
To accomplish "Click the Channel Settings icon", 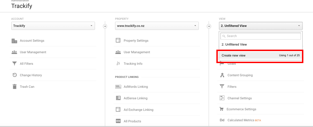I will tap(222, 98).
